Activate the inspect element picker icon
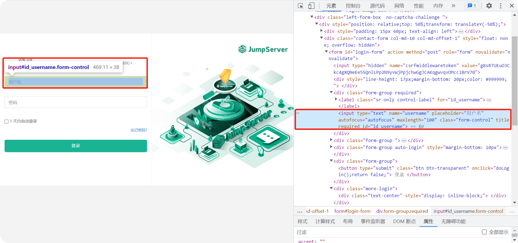The image size is (518, 243). tap(300, 6)
